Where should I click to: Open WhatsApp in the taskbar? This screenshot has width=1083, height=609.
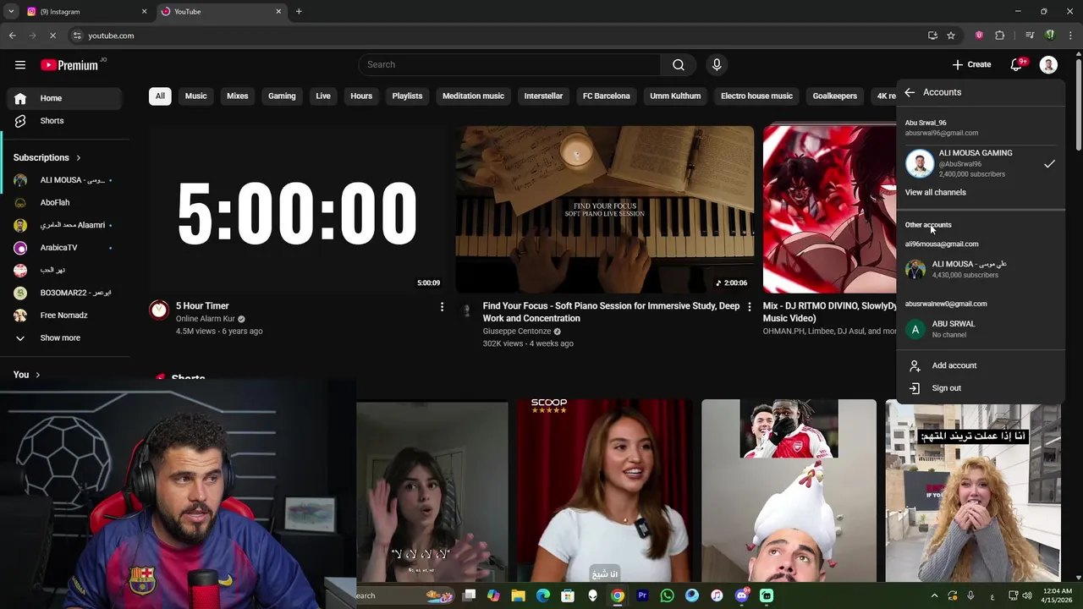667,595
